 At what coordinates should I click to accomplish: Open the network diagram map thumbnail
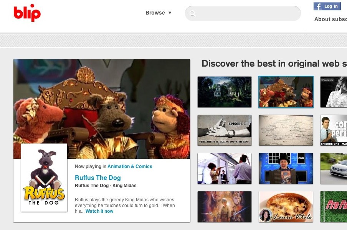pyautogui.click(x=286, y=130)
